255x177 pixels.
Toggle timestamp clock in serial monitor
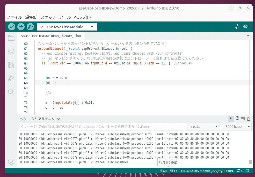[x=237, y=118]
